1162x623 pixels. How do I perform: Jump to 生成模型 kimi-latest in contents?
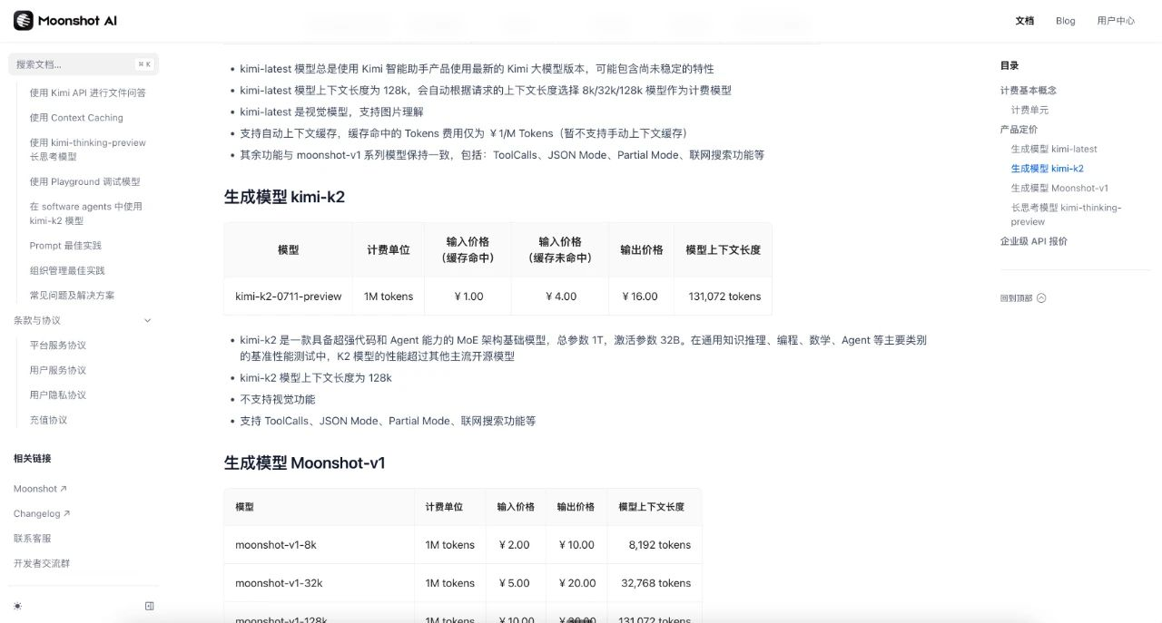point(1054,149)
